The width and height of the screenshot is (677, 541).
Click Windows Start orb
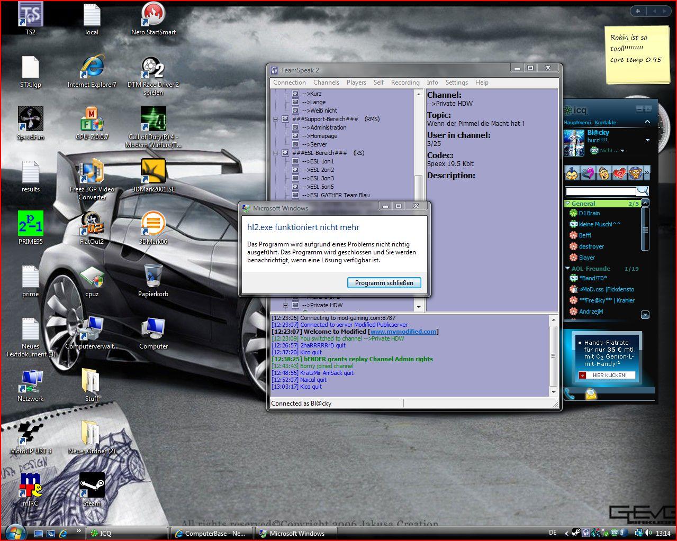pos(15,533)
